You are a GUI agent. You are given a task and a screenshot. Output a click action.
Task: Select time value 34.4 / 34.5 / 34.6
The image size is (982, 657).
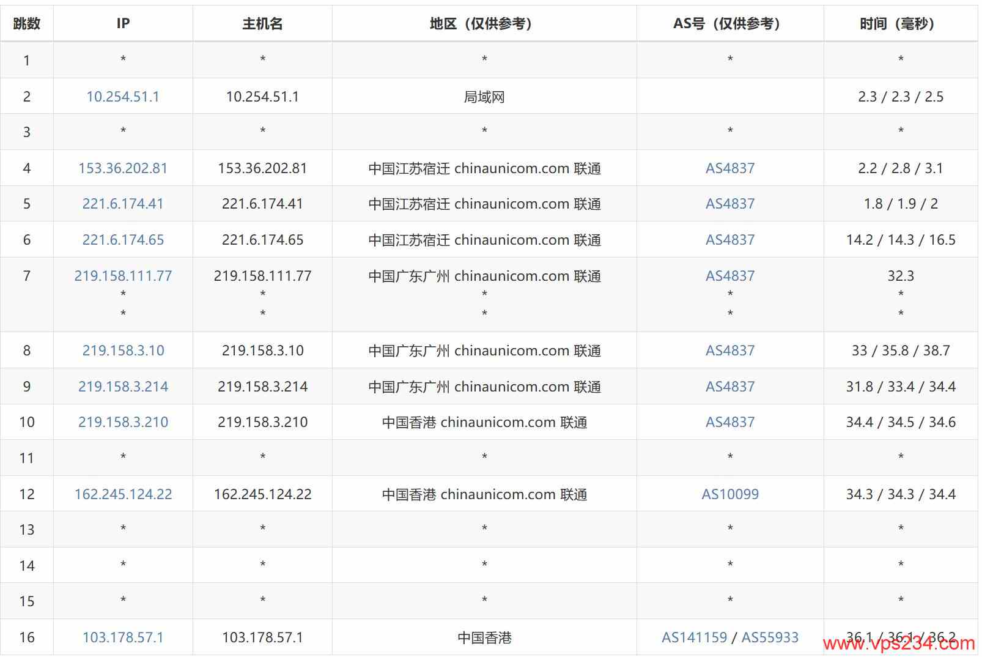click(901, 422)
